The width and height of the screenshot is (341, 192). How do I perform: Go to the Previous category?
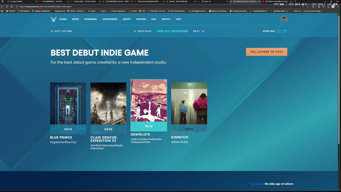[x=143, y=31]
